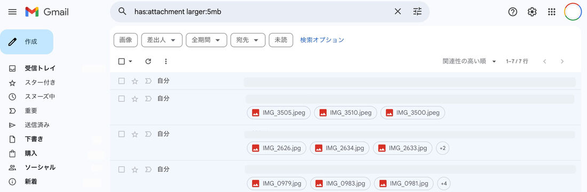Open the 宛先 dropdown chip
The height and width of the screenshot is (192, 587).
[x=248, y=40]
